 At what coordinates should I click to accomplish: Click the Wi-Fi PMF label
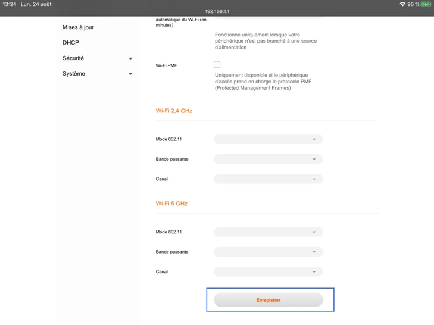tap(166, 65)
